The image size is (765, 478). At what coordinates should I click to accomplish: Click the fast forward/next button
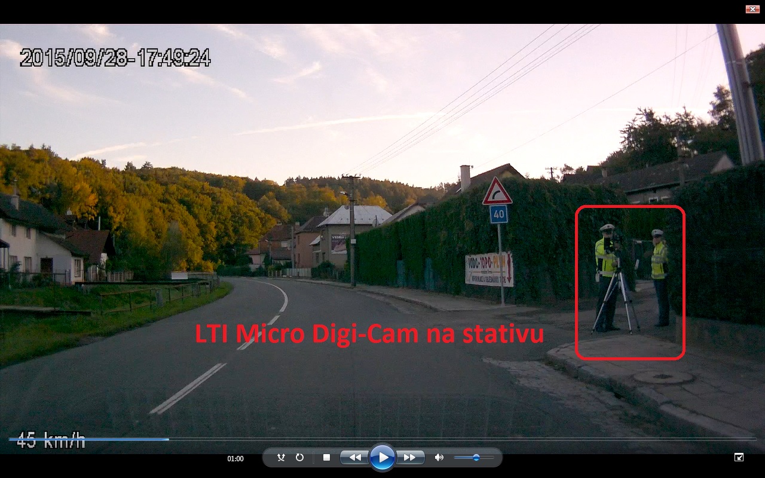click(x=410, y=458)
